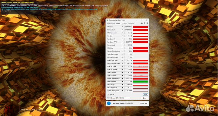Viewport: 218px width, 116px height.
Task: Open the PCIe Slot Voltage dropdown
Action: [123, 70]
